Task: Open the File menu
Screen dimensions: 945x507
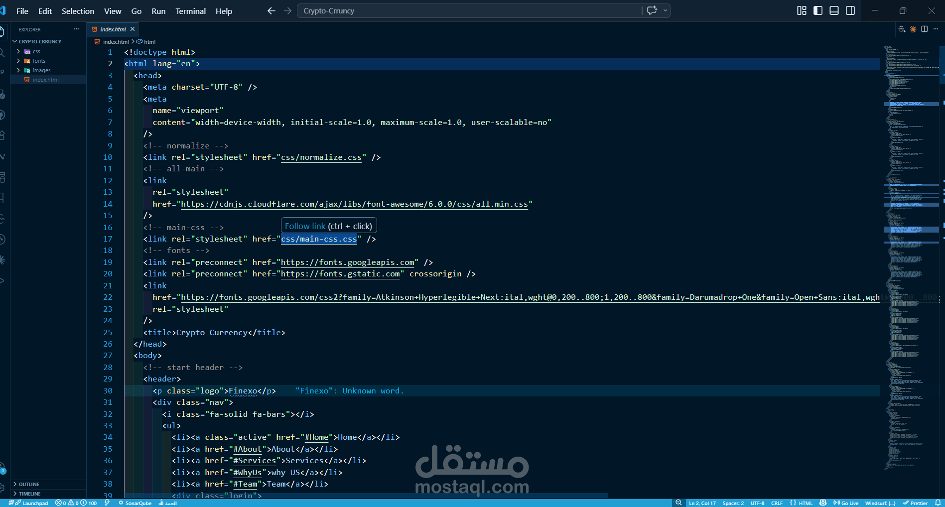Action: click(x=22, y=11)
